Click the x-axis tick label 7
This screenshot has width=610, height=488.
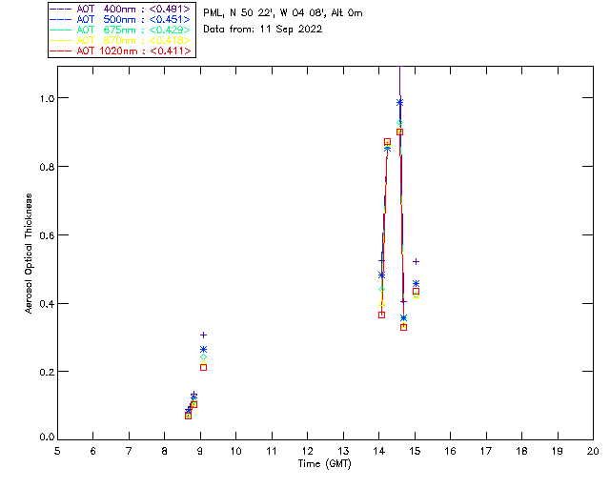(x=129, y=451)
